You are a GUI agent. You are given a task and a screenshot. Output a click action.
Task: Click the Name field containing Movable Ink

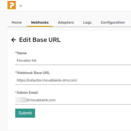click(73, 61)
